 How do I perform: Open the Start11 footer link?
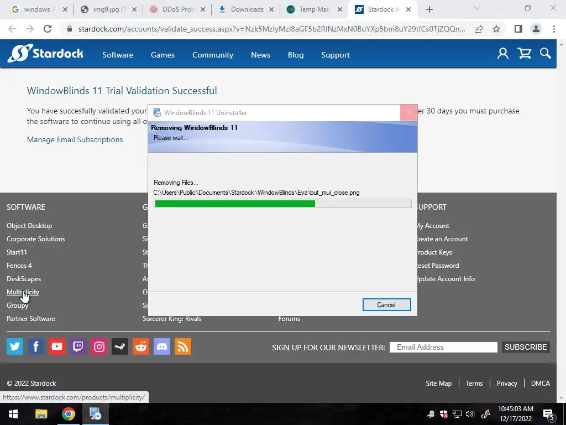point(17,252)
